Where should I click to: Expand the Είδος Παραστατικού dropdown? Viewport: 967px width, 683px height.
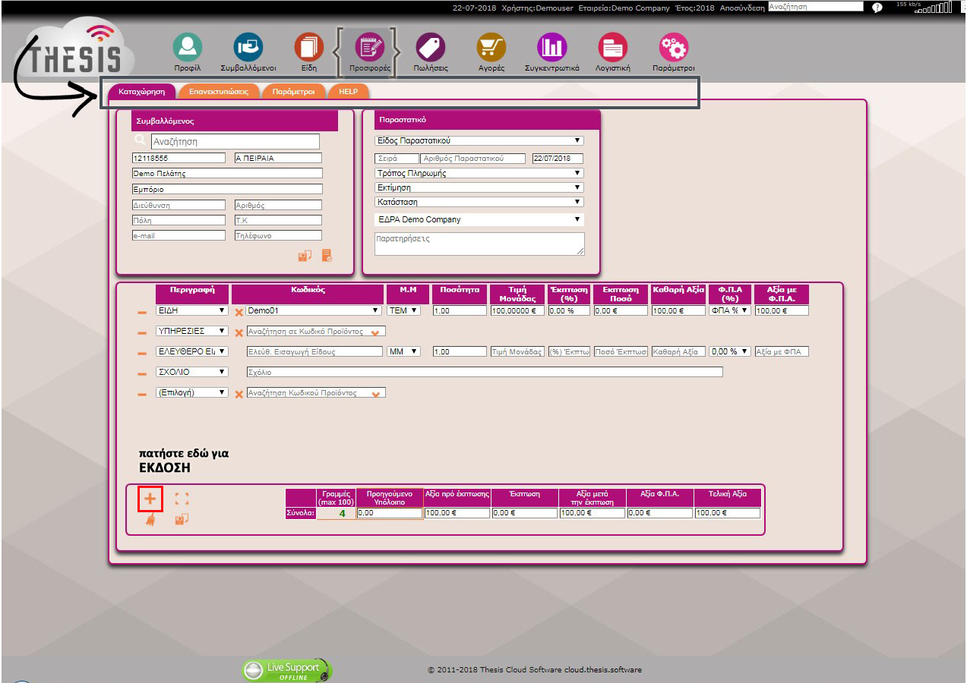click(479, 140)
